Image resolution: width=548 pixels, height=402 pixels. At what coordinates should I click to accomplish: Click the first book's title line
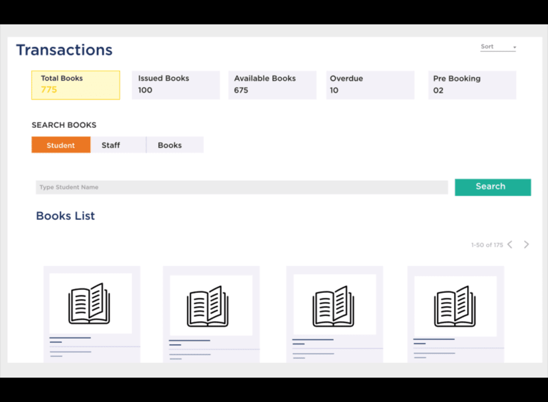pyautogui.click(x=70, y=337)
